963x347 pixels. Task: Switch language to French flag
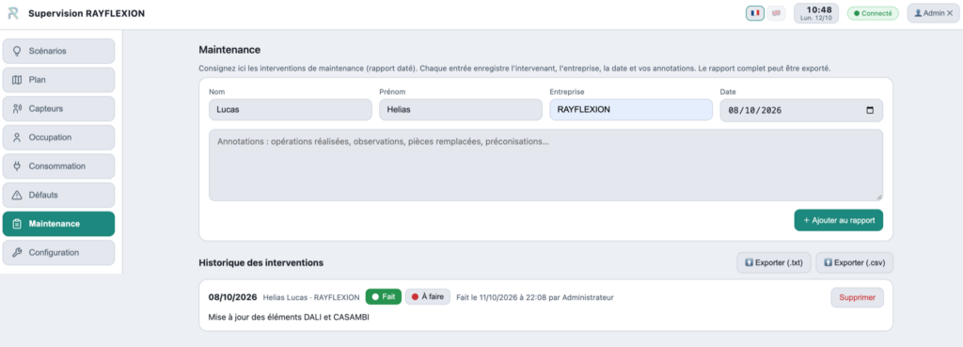(755, 13)
